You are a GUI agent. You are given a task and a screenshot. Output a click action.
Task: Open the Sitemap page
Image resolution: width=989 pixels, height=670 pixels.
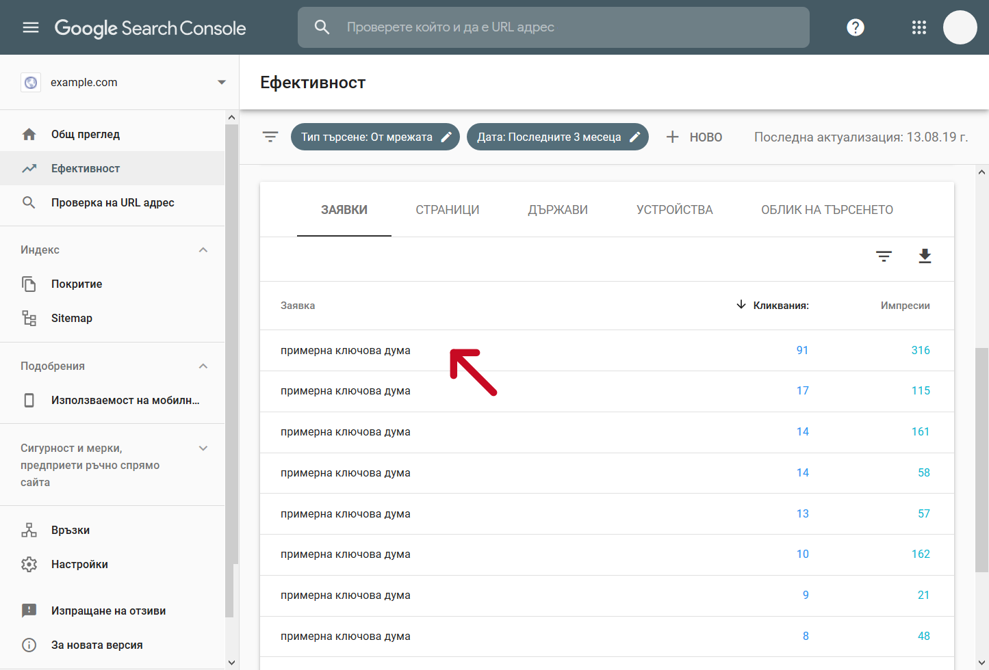coord(112,319)
